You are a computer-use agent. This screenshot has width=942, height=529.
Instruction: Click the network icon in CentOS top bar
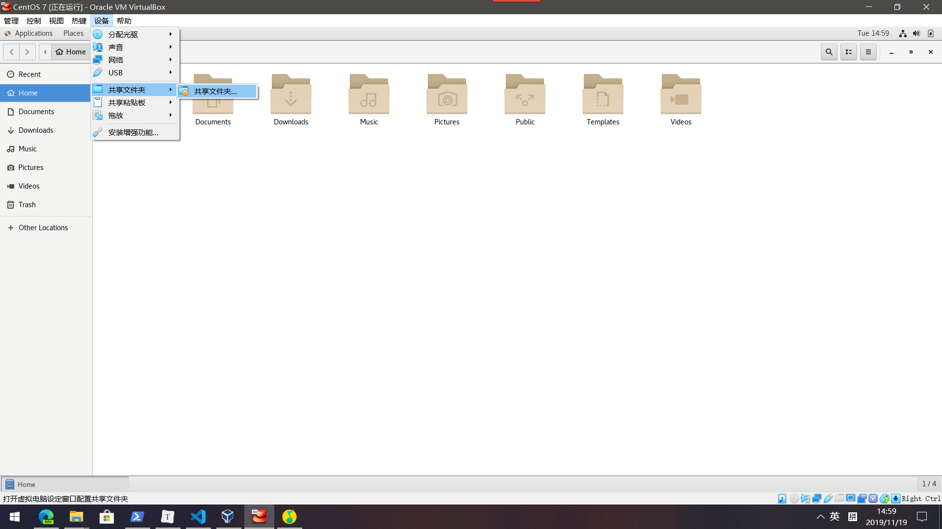(x=902, y=33)
